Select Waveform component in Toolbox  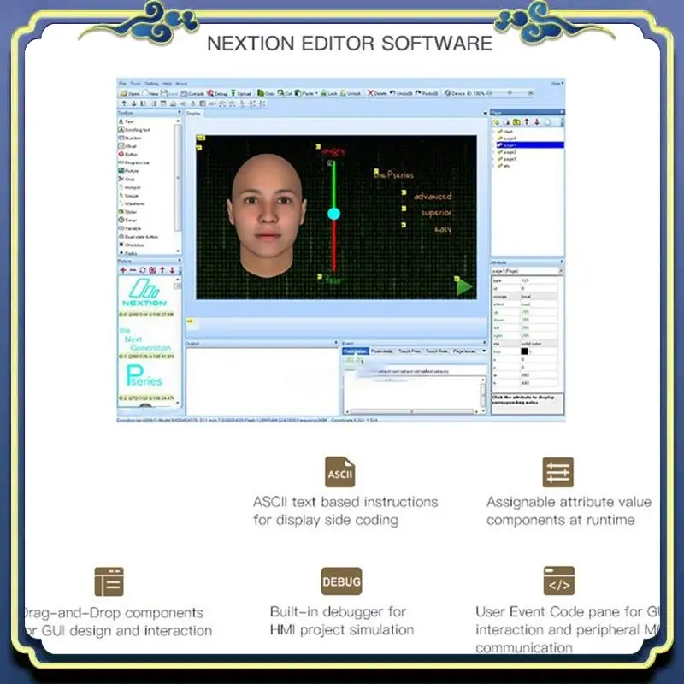point(132,204)
